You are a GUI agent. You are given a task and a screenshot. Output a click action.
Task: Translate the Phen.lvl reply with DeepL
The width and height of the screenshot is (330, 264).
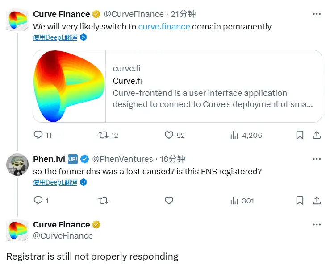(x=55, y=182)
